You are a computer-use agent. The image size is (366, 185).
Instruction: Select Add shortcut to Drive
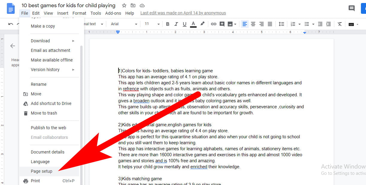(49, 103)
